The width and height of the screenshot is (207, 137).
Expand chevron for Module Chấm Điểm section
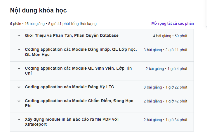tap(19, 101)
